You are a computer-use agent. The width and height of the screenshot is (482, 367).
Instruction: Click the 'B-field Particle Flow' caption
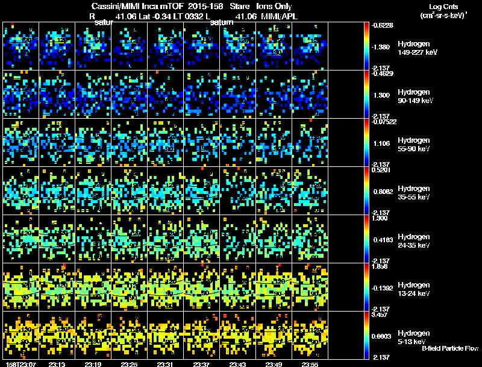450,348
